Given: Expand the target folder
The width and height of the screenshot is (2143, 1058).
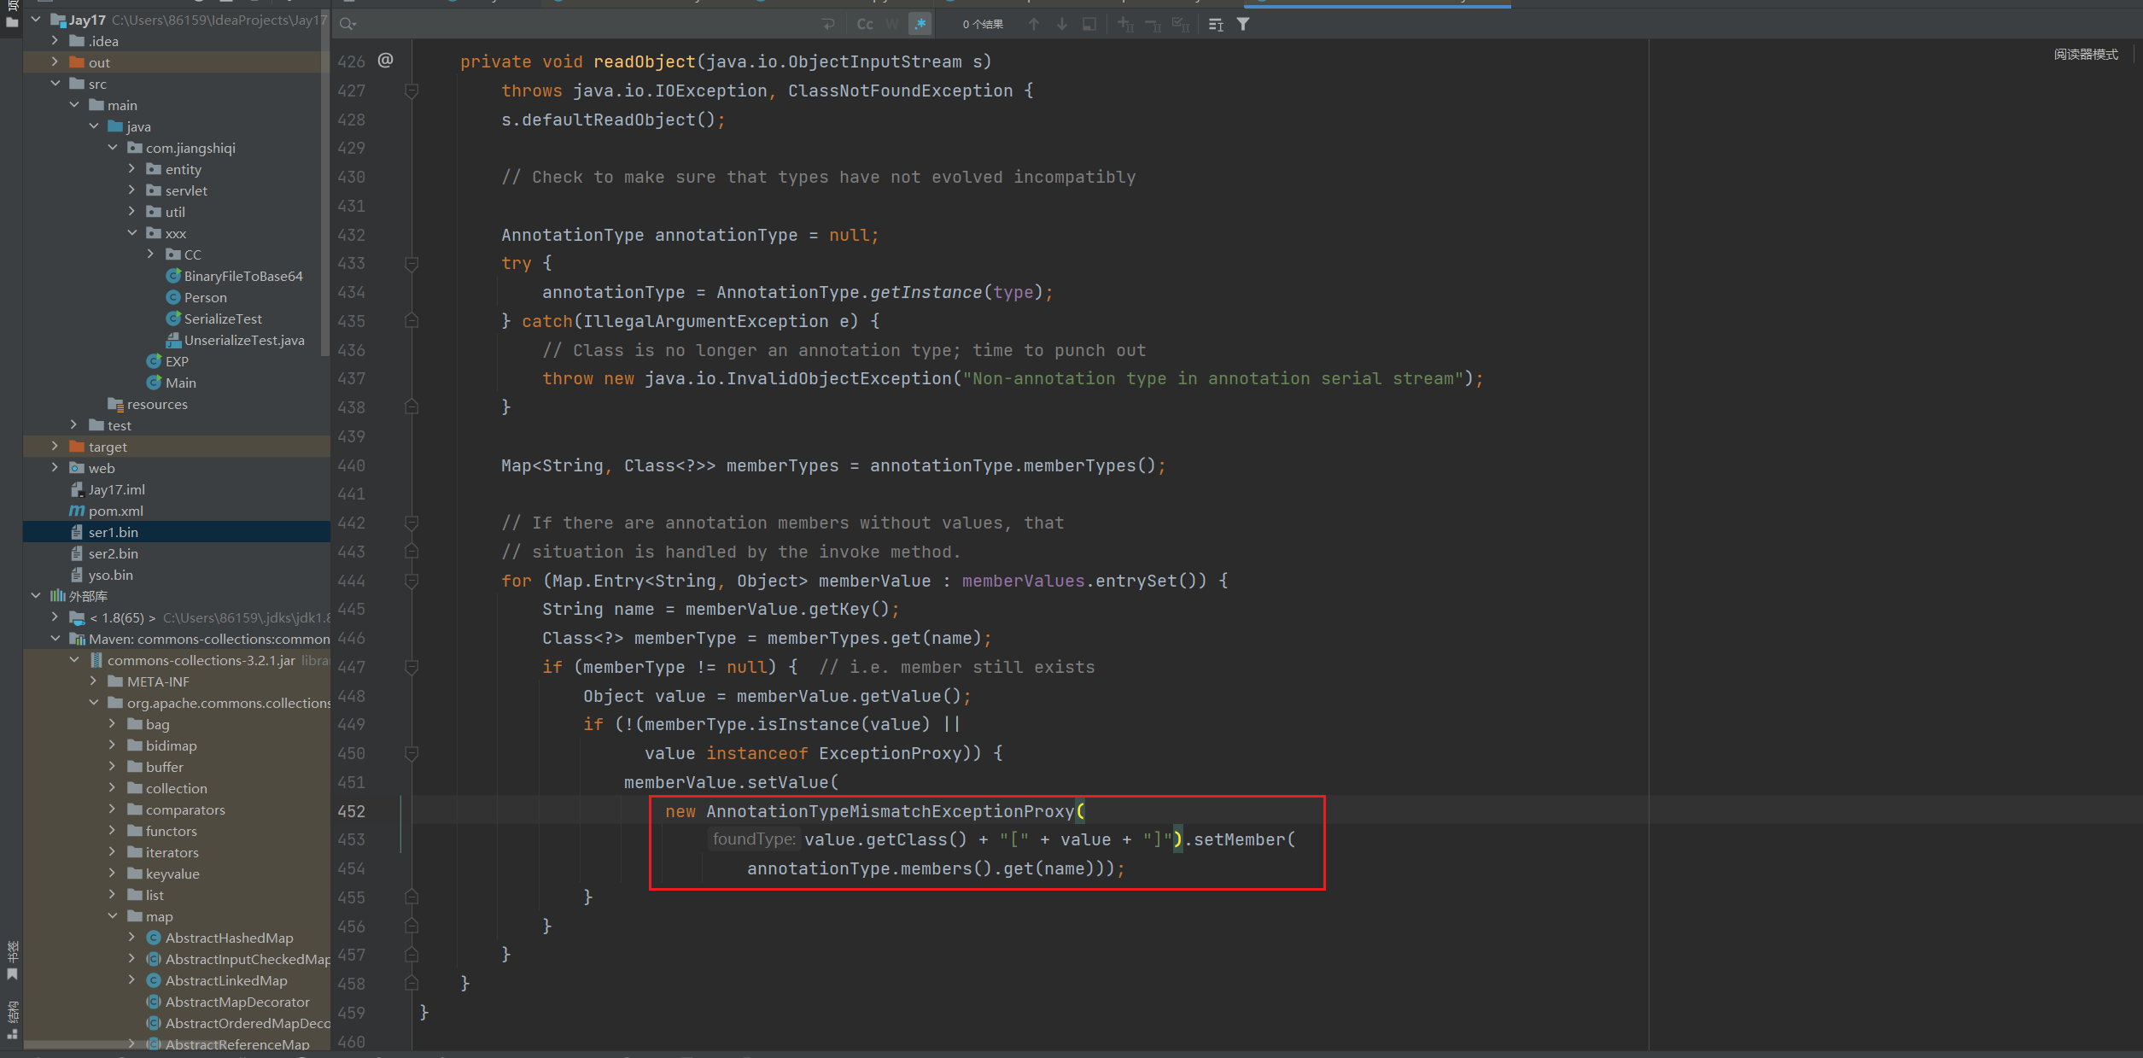Looking at the screenshot, I should pyautogui.click(x=55, y=446).
